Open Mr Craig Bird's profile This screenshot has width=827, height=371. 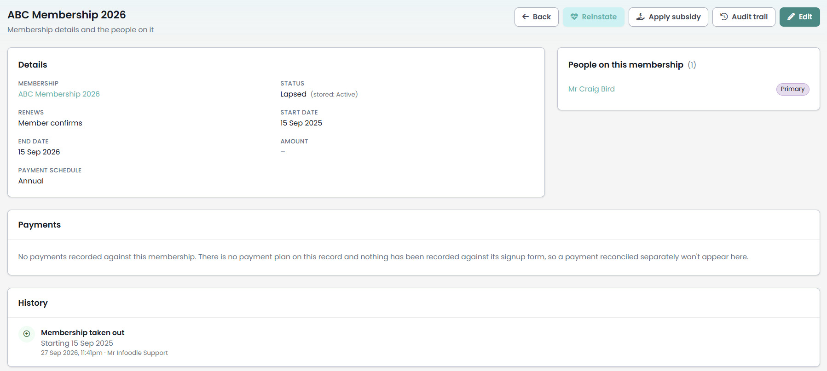click(591, 89)
